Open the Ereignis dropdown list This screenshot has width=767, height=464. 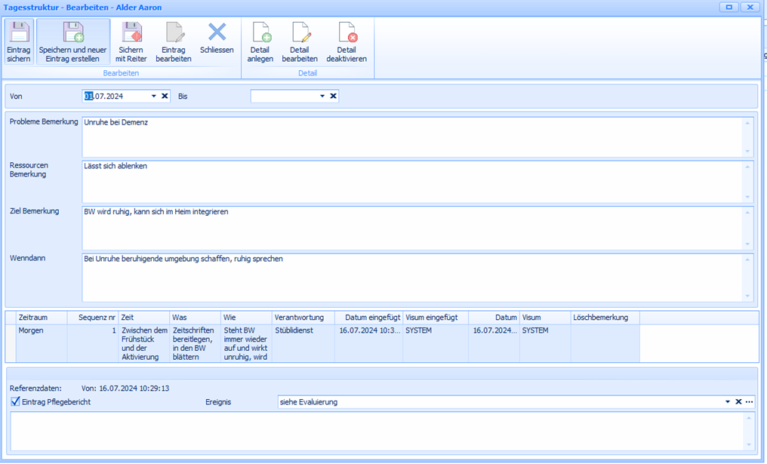click(x=728, y=402)
